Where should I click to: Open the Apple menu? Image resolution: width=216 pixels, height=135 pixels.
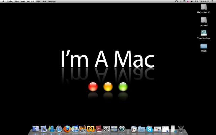(3, 1)
